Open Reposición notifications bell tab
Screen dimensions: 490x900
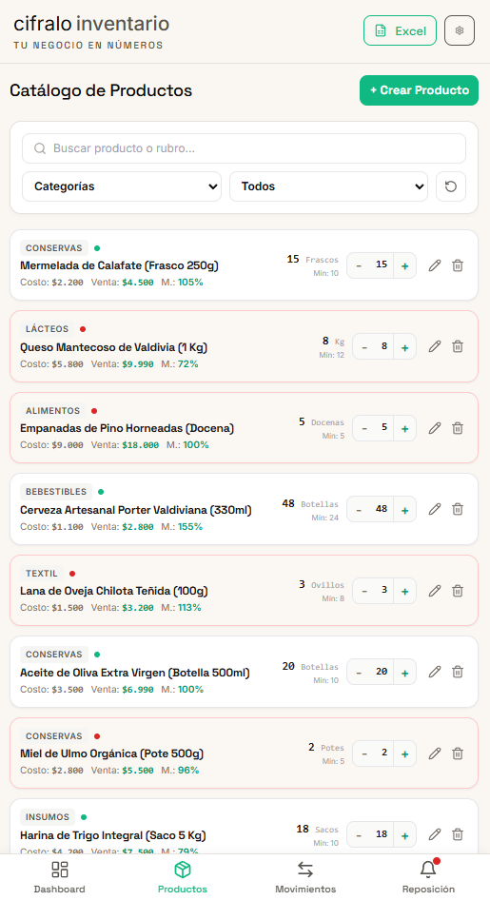coord(428,877)
